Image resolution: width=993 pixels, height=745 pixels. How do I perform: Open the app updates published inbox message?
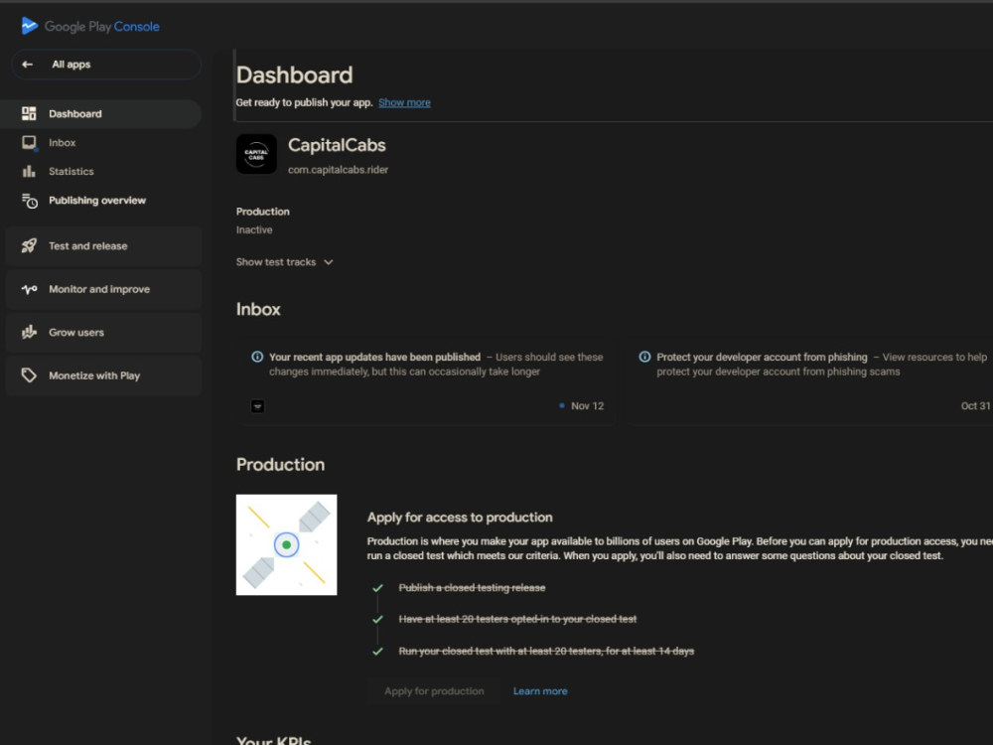[427, 382]
